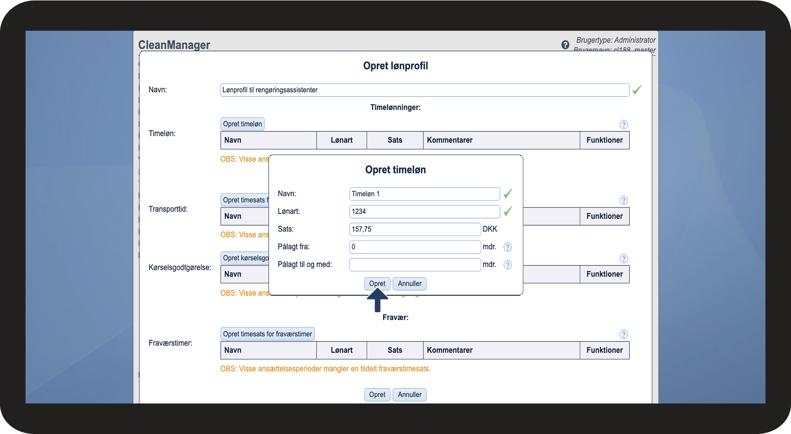This screenshot has width=791, height=434.
Task: Open help icon for Timeløn table
Action: click(x=623, y=125)
